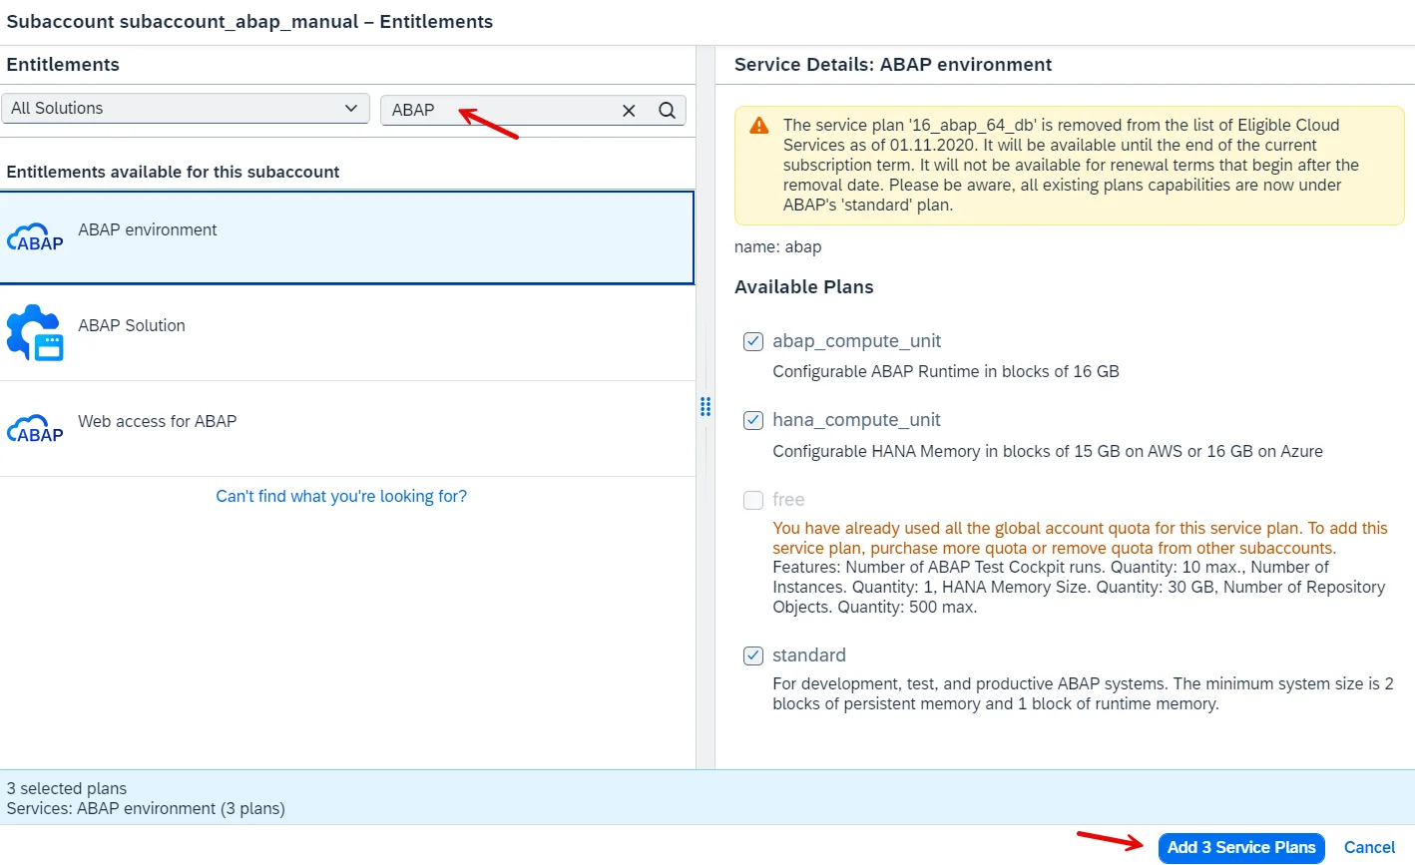Click 'Services: ABAP environment (3 plans)' text
The width and height of the screenshot is (1415, 865).
coord(146,808)
